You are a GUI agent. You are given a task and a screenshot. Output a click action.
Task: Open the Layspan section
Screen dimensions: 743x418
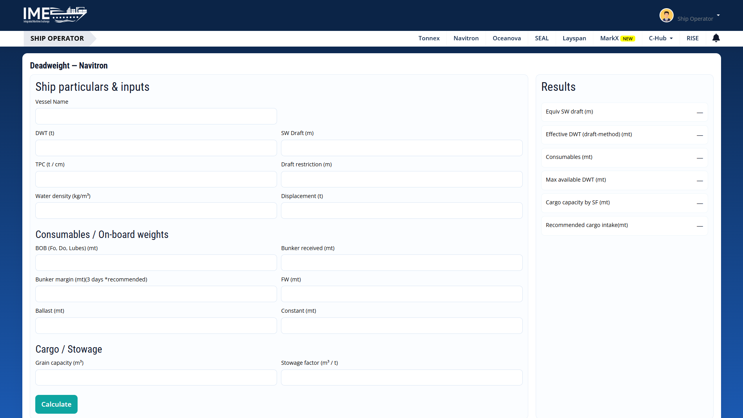click(x=574, y=38)
